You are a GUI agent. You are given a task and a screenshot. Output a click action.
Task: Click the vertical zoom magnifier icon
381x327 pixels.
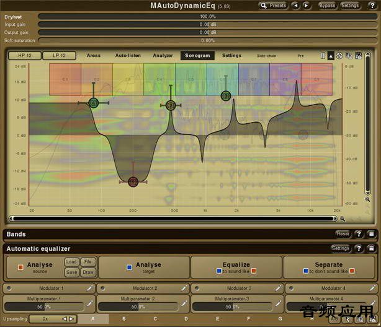click(x=367, y=199)
